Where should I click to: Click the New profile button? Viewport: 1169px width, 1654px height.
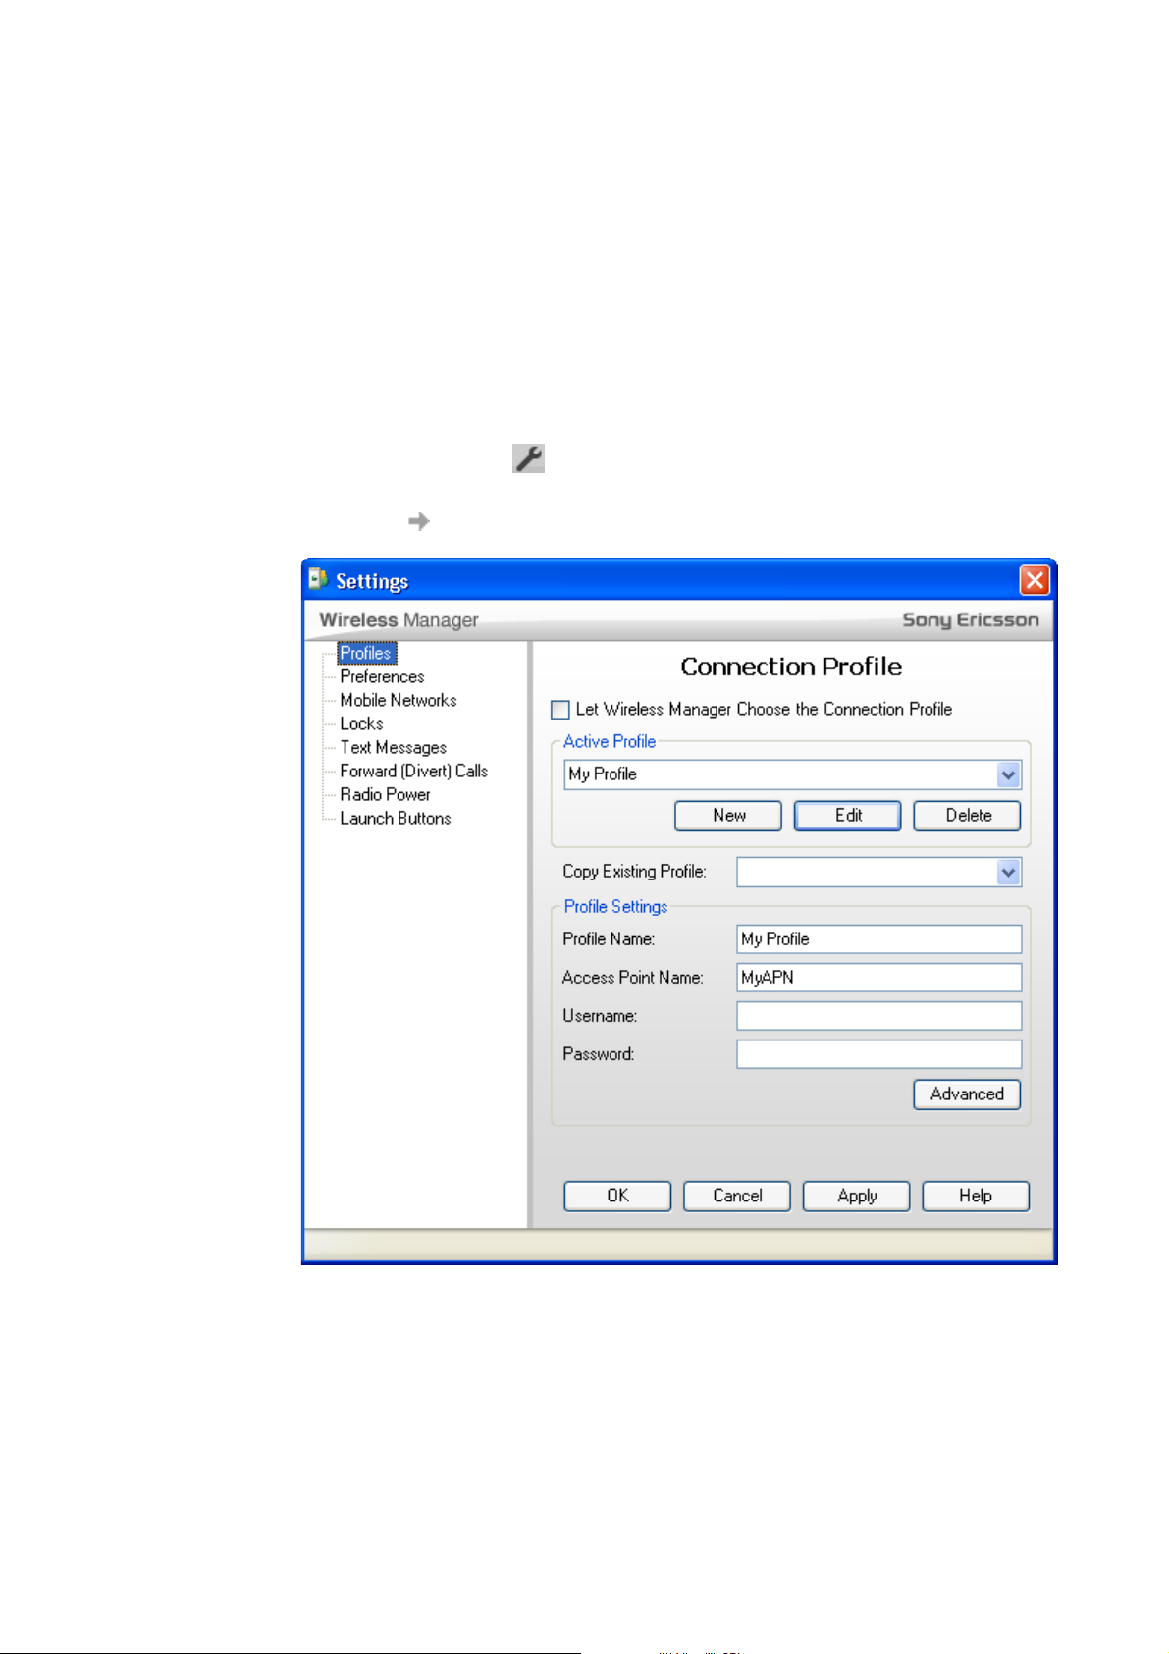(x=728, y=816)
